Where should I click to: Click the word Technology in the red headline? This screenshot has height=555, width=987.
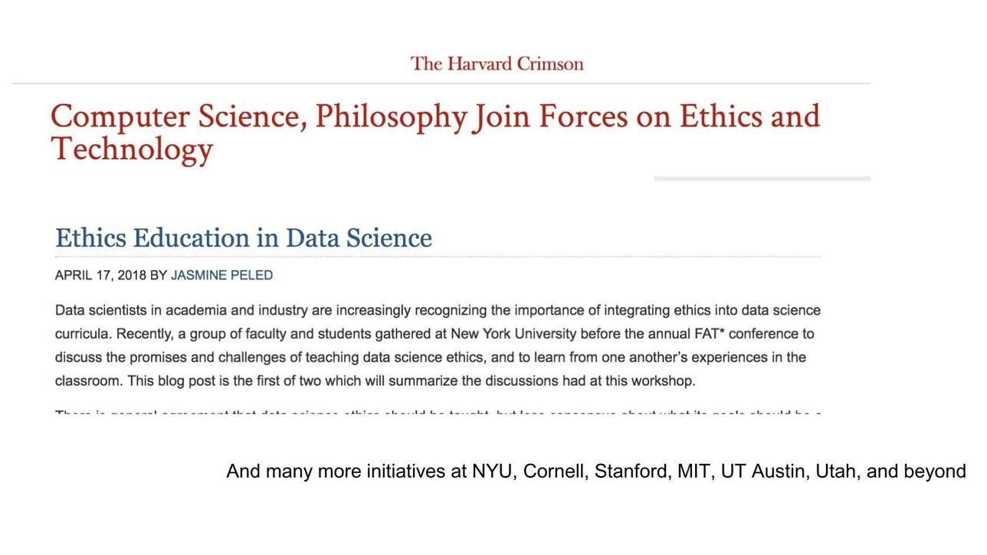tap(132, 149)
